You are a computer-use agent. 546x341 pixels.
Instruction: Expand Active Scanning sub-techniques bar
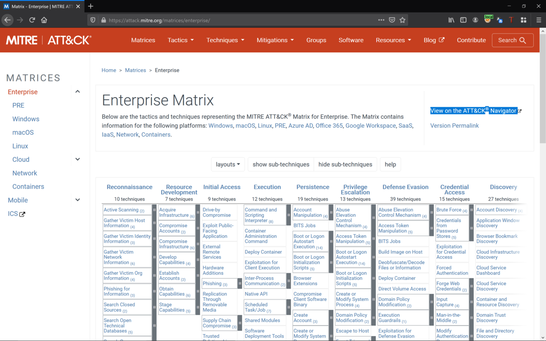(154, 210)
